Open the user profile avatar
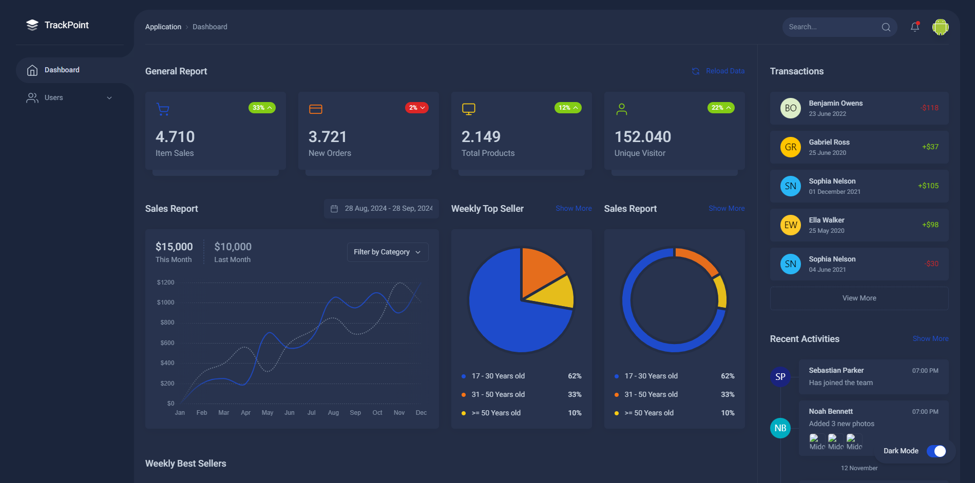 pos(940,27)
